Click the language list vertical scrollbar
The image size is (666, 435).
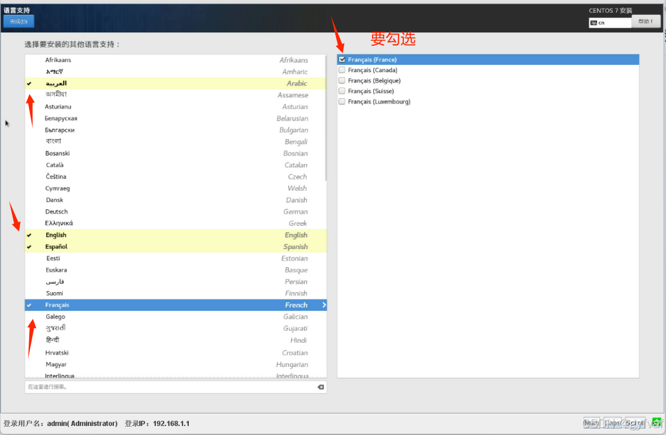[325, 118]
